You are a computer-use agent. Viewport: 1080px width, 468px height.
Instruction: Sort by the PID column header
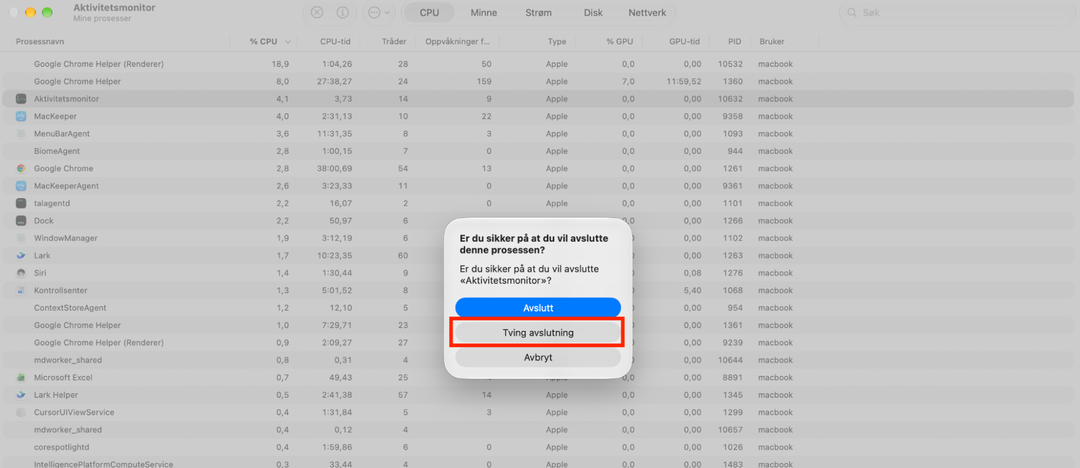734,42
